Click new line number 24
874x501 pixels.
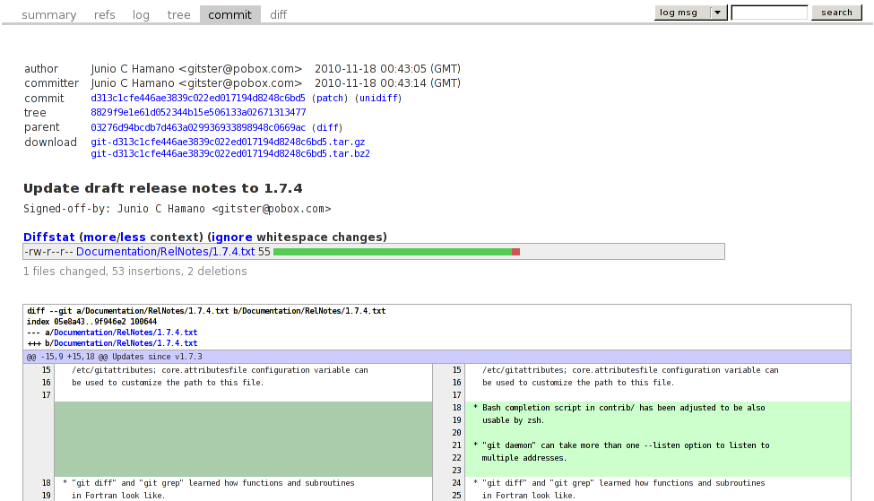456,483
